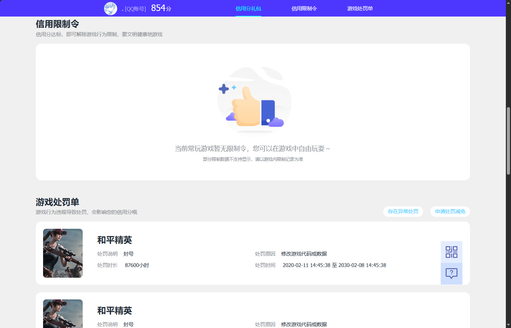Click the 游戏处罚单 section heading

coord(58,202)
